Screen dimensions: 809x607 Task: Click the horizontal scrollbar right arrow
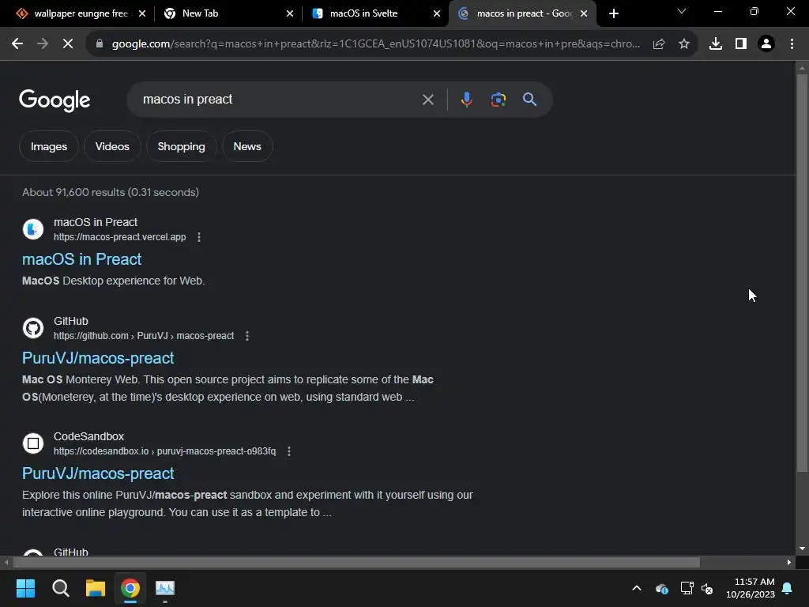[x=789, y=562]
